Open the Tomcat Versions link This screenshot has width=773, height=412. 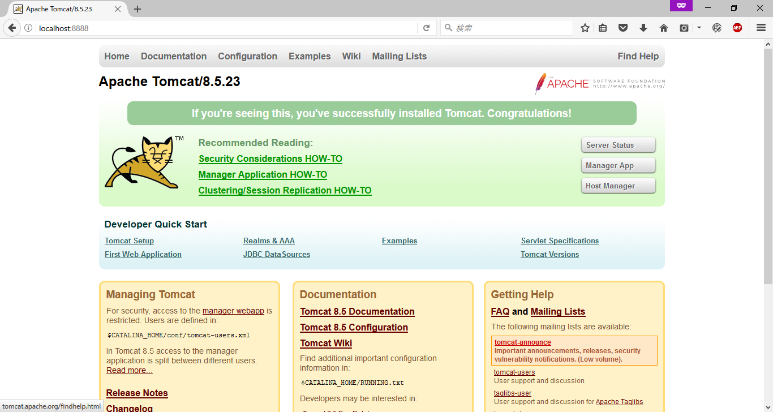click(550, 254)
